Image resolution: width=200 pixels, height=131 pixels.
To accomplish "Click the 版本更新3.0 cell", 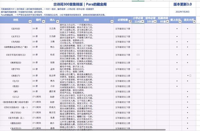I will (x=183, y=4).
